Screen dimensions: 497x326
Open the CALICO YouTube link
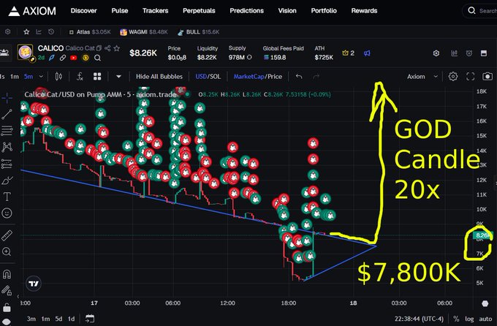(x=74, y=58)
